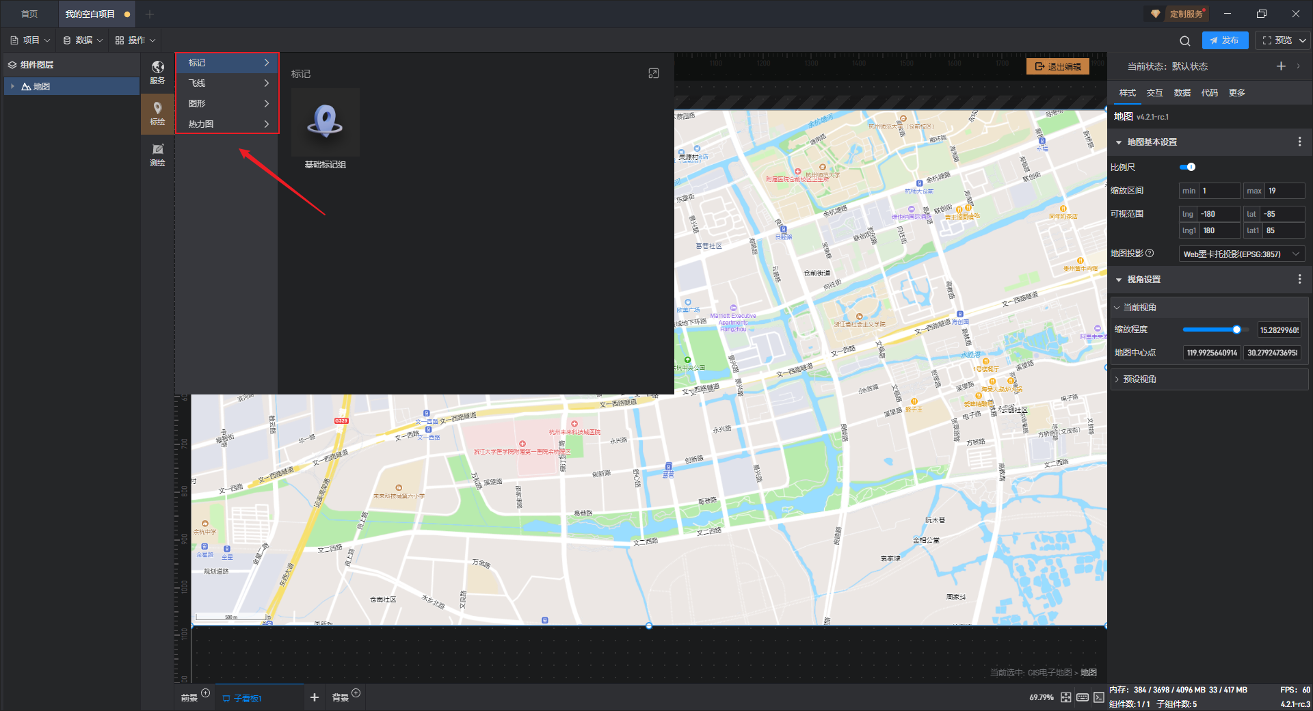Select the 热力图 submenu entry
The width and height of the screenshot is (1313, 711).
(x=227, y=124)
